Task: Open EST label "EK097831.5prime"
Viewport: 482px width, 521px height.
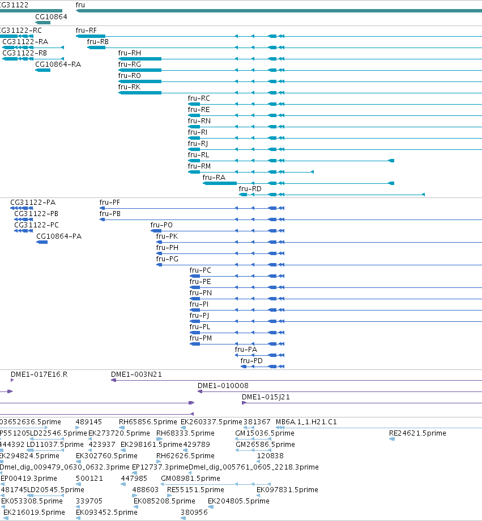Action: 287,489
